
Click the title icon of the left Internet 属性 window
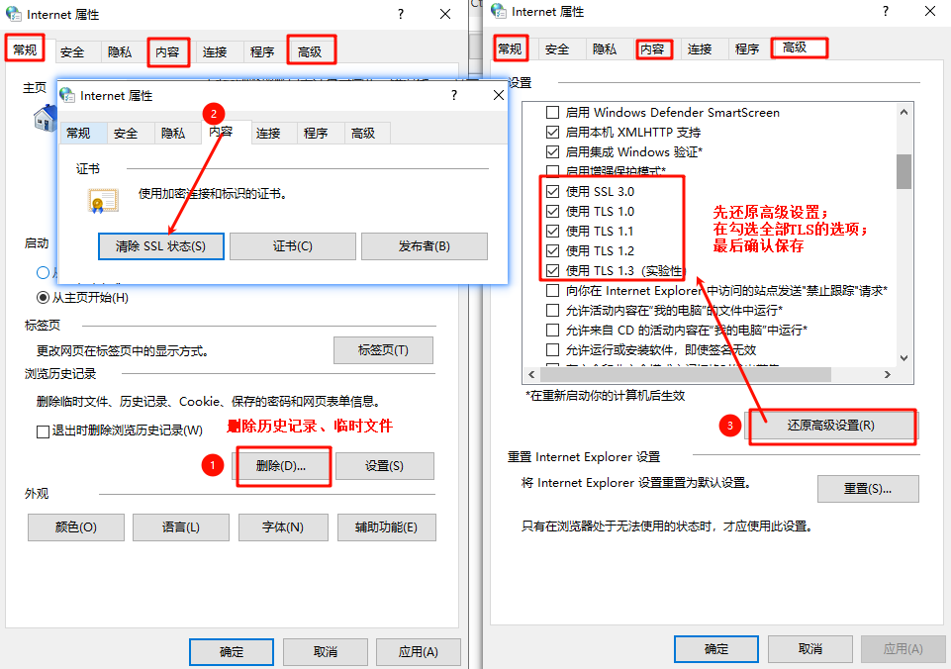[13, 13]
